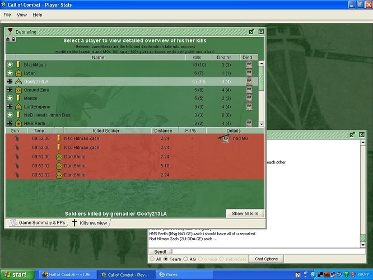373x280 pixels.
Task: Click the padlock icon under Debriefing title
Action: [13, 39]
